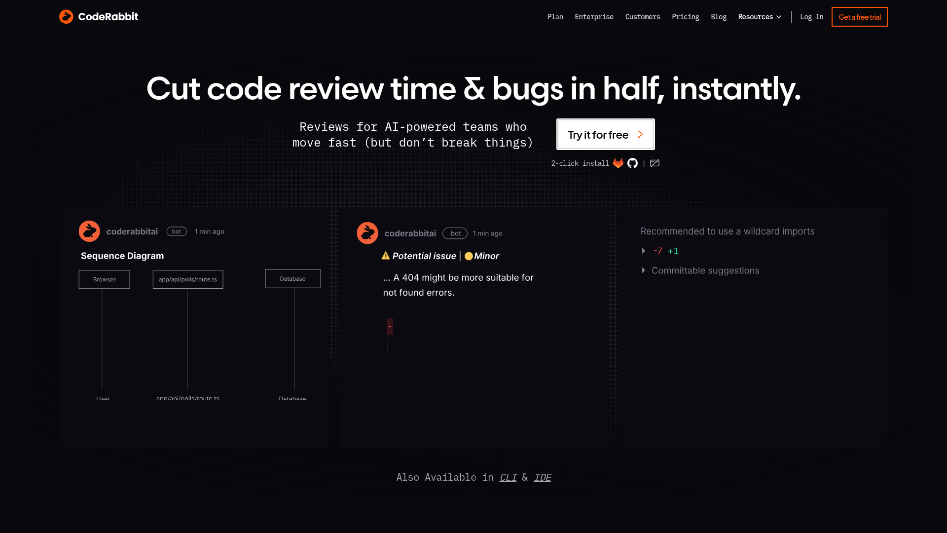Open the CLI link
Viewport: 947px width, 533px height.
coord(508,477)
